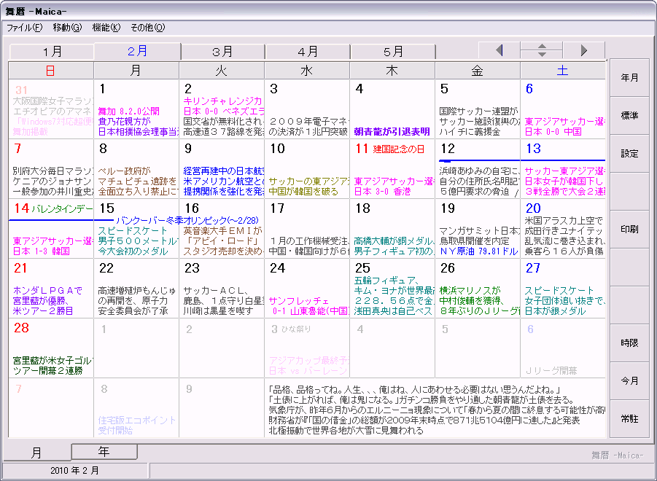This screenshot has width=657, height=481.
Task: Click the 設定 settings button
Action: click(x=629, y=154)
